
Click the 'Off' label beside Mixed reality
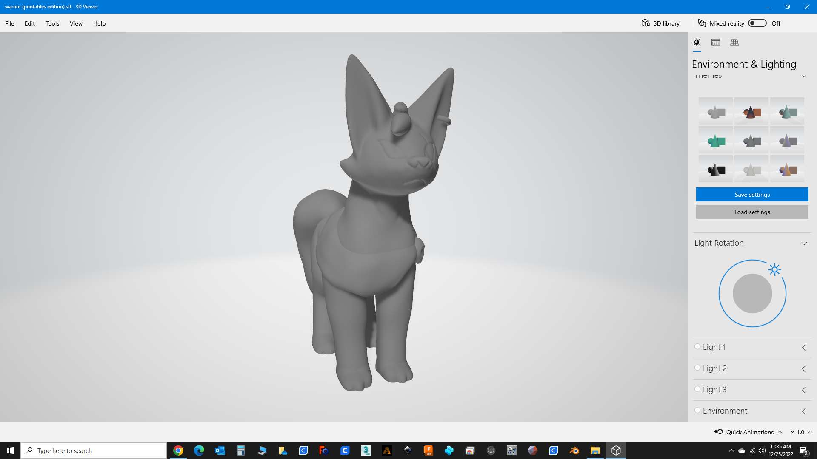pos(776,23)
